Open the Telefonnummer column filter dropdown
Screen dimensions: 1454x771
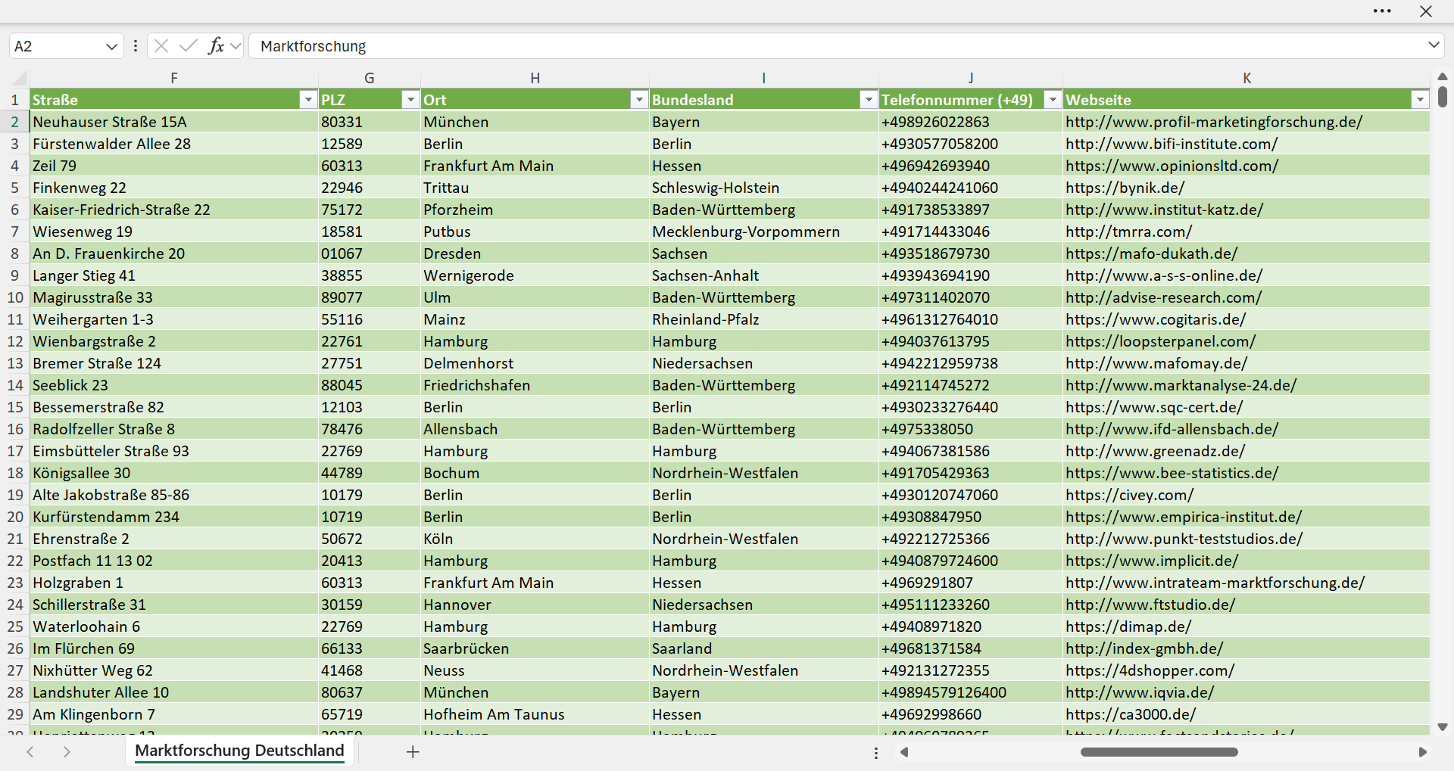pos(1053,100)
